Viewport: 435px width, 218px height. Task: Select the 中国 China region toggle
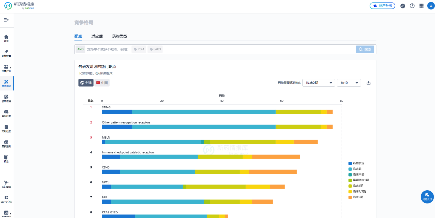coord(102,83)
